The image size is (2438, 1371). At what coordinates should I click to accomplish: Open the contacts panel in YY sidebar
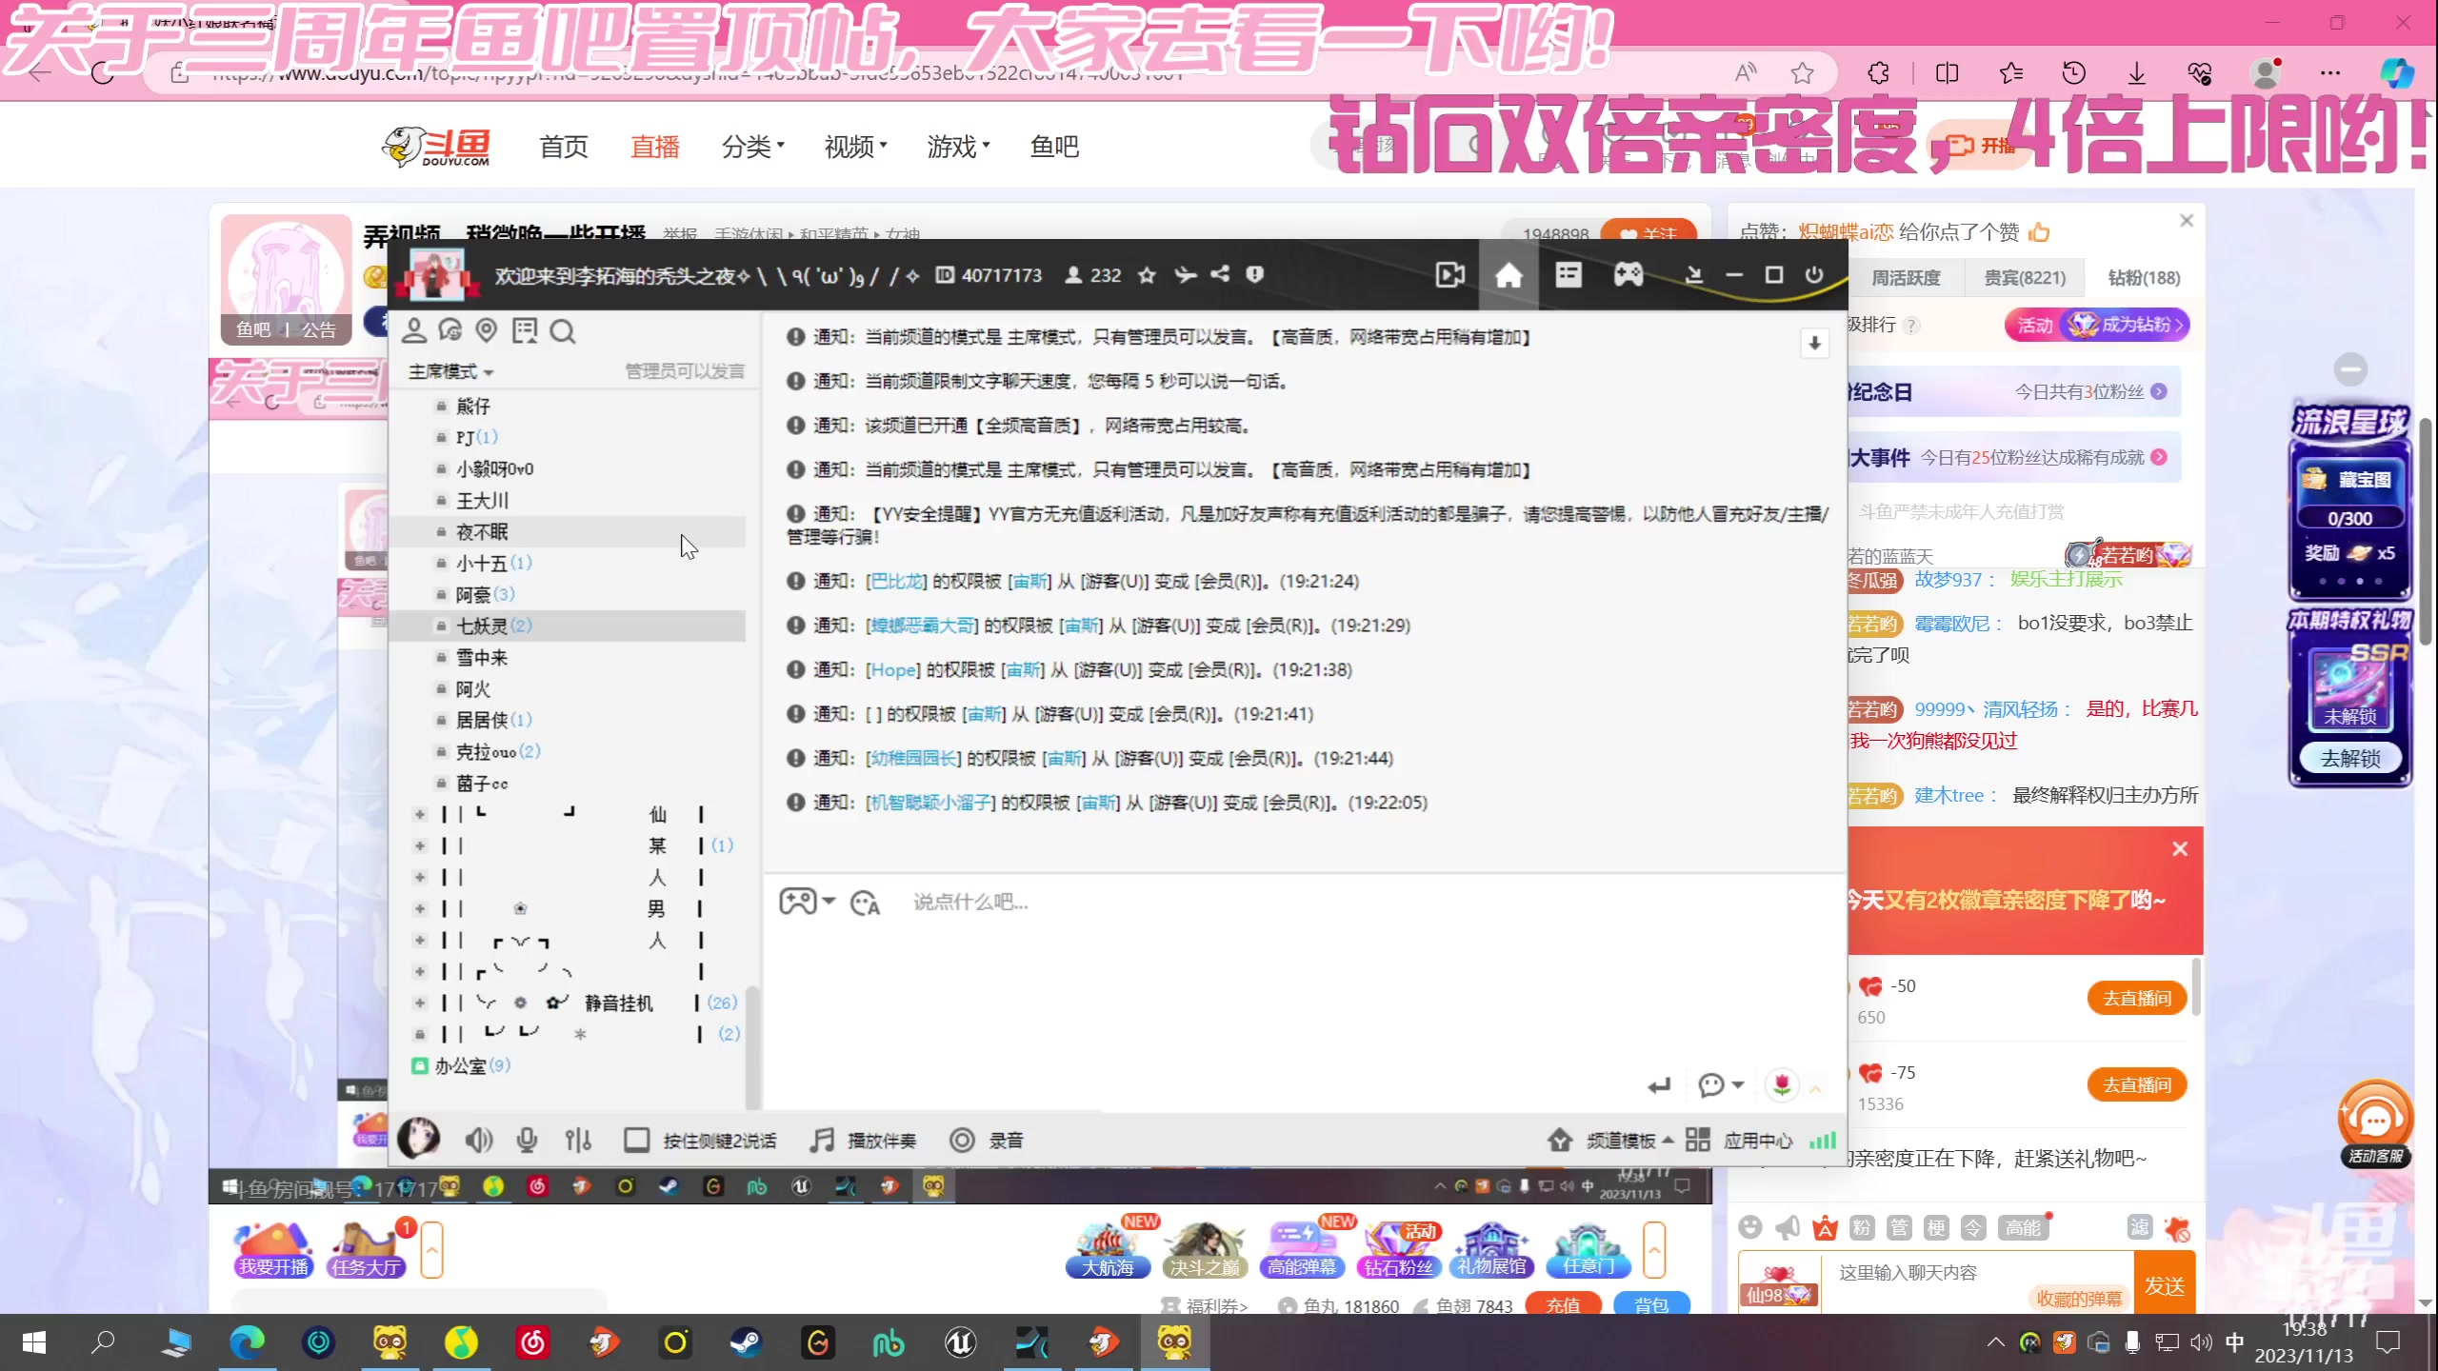(414, 330)
